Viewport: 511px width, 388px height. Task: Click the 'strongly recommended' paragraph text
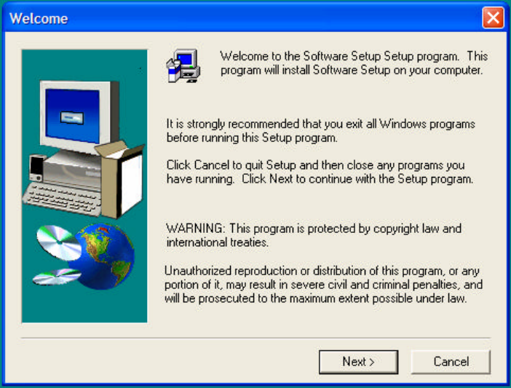coord(321,130)
